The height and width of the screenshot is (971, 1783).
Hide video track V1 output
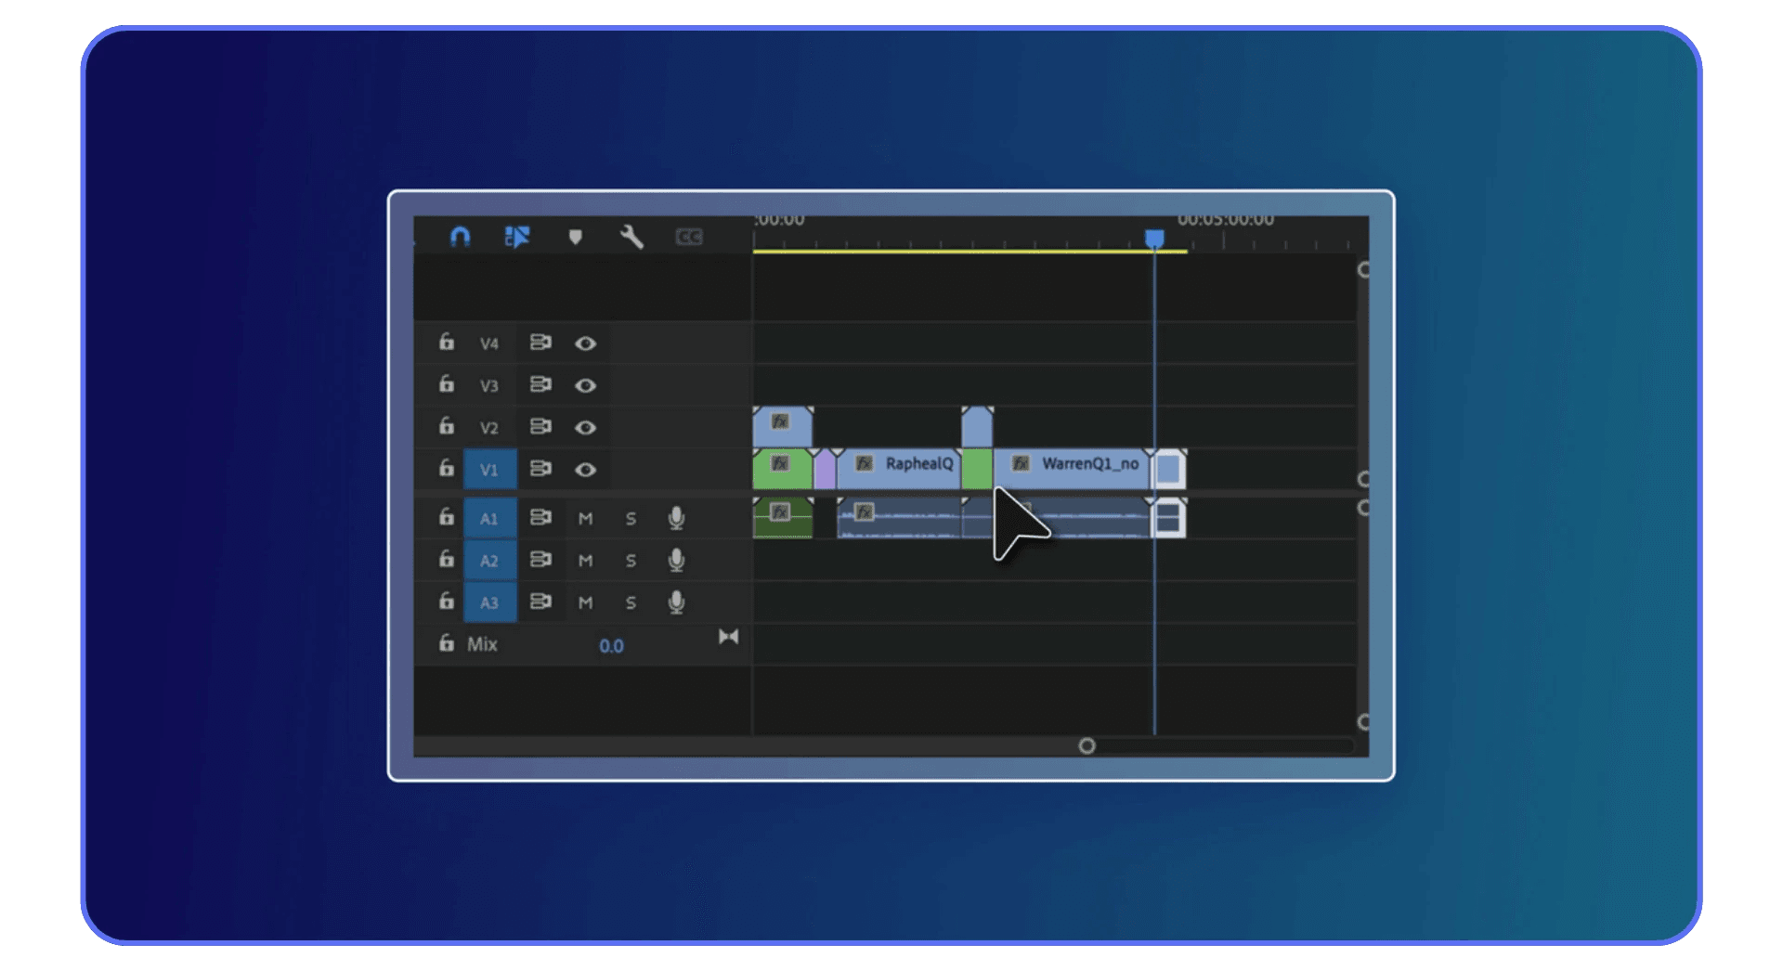pos(585,470)
